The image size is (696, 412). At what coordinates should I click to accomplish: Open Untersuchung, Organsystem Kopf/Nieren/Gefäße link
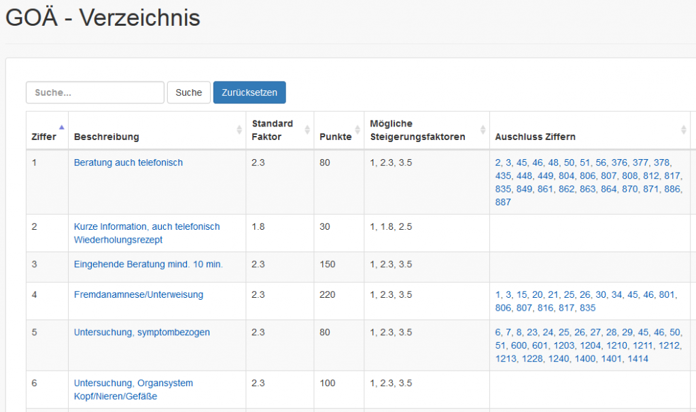coord(133,383)
